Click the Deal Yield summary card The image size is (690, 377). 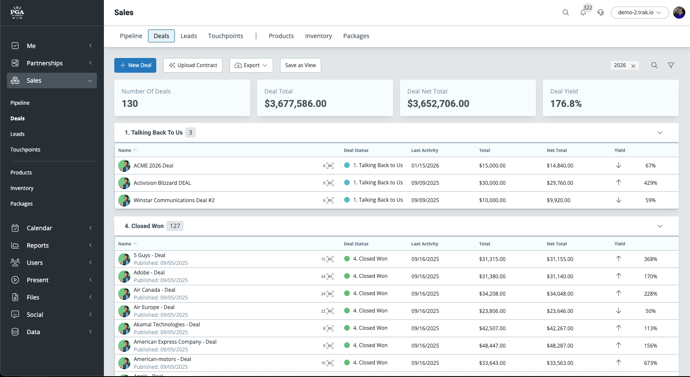coord(611,98)
